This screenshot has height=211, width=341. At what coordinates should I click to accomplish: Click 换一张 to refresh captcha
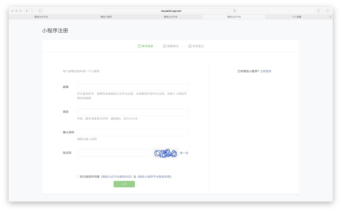184,153
